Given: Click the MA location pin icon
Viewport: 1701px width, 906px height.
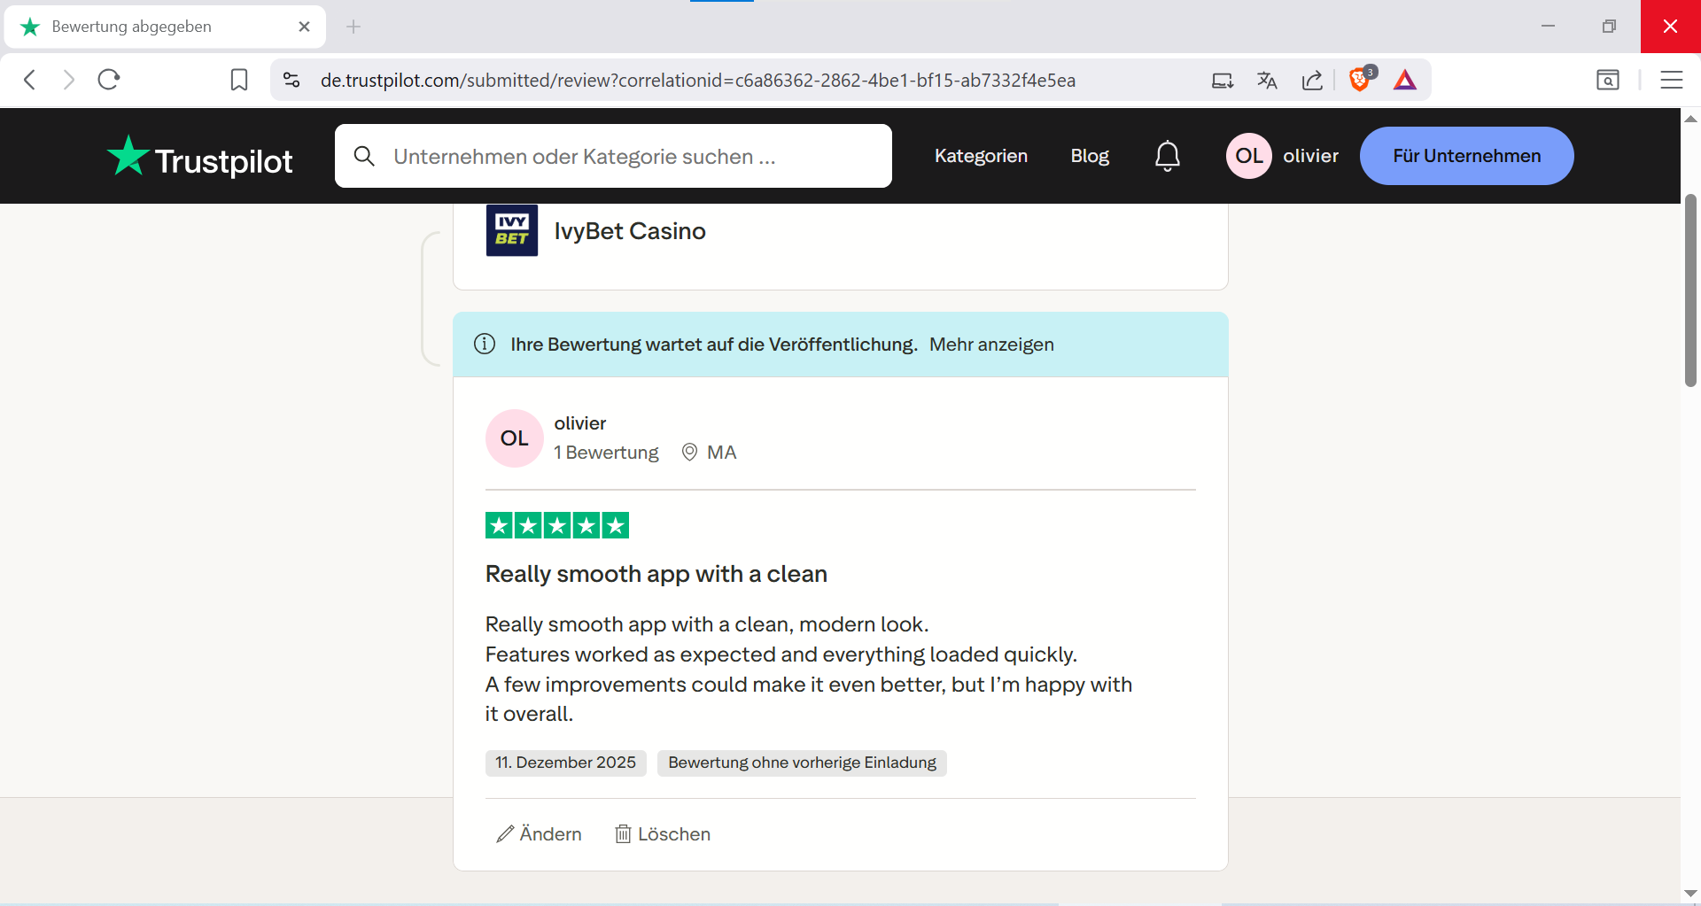Looking at the screenshot, I should (x=689, y=453).
